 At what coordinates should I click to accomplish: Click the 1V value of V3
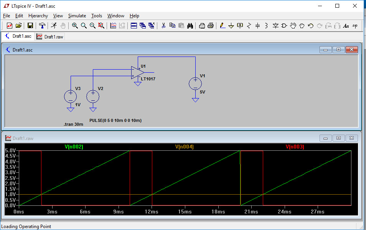click(x=78, y=105)
